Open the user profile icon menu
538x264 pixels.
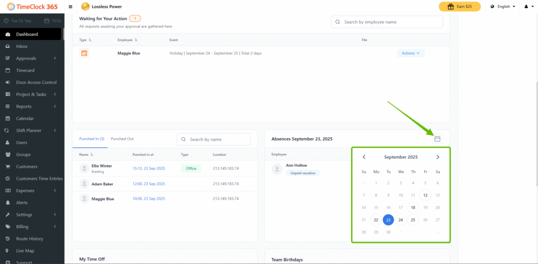[527, 7]
